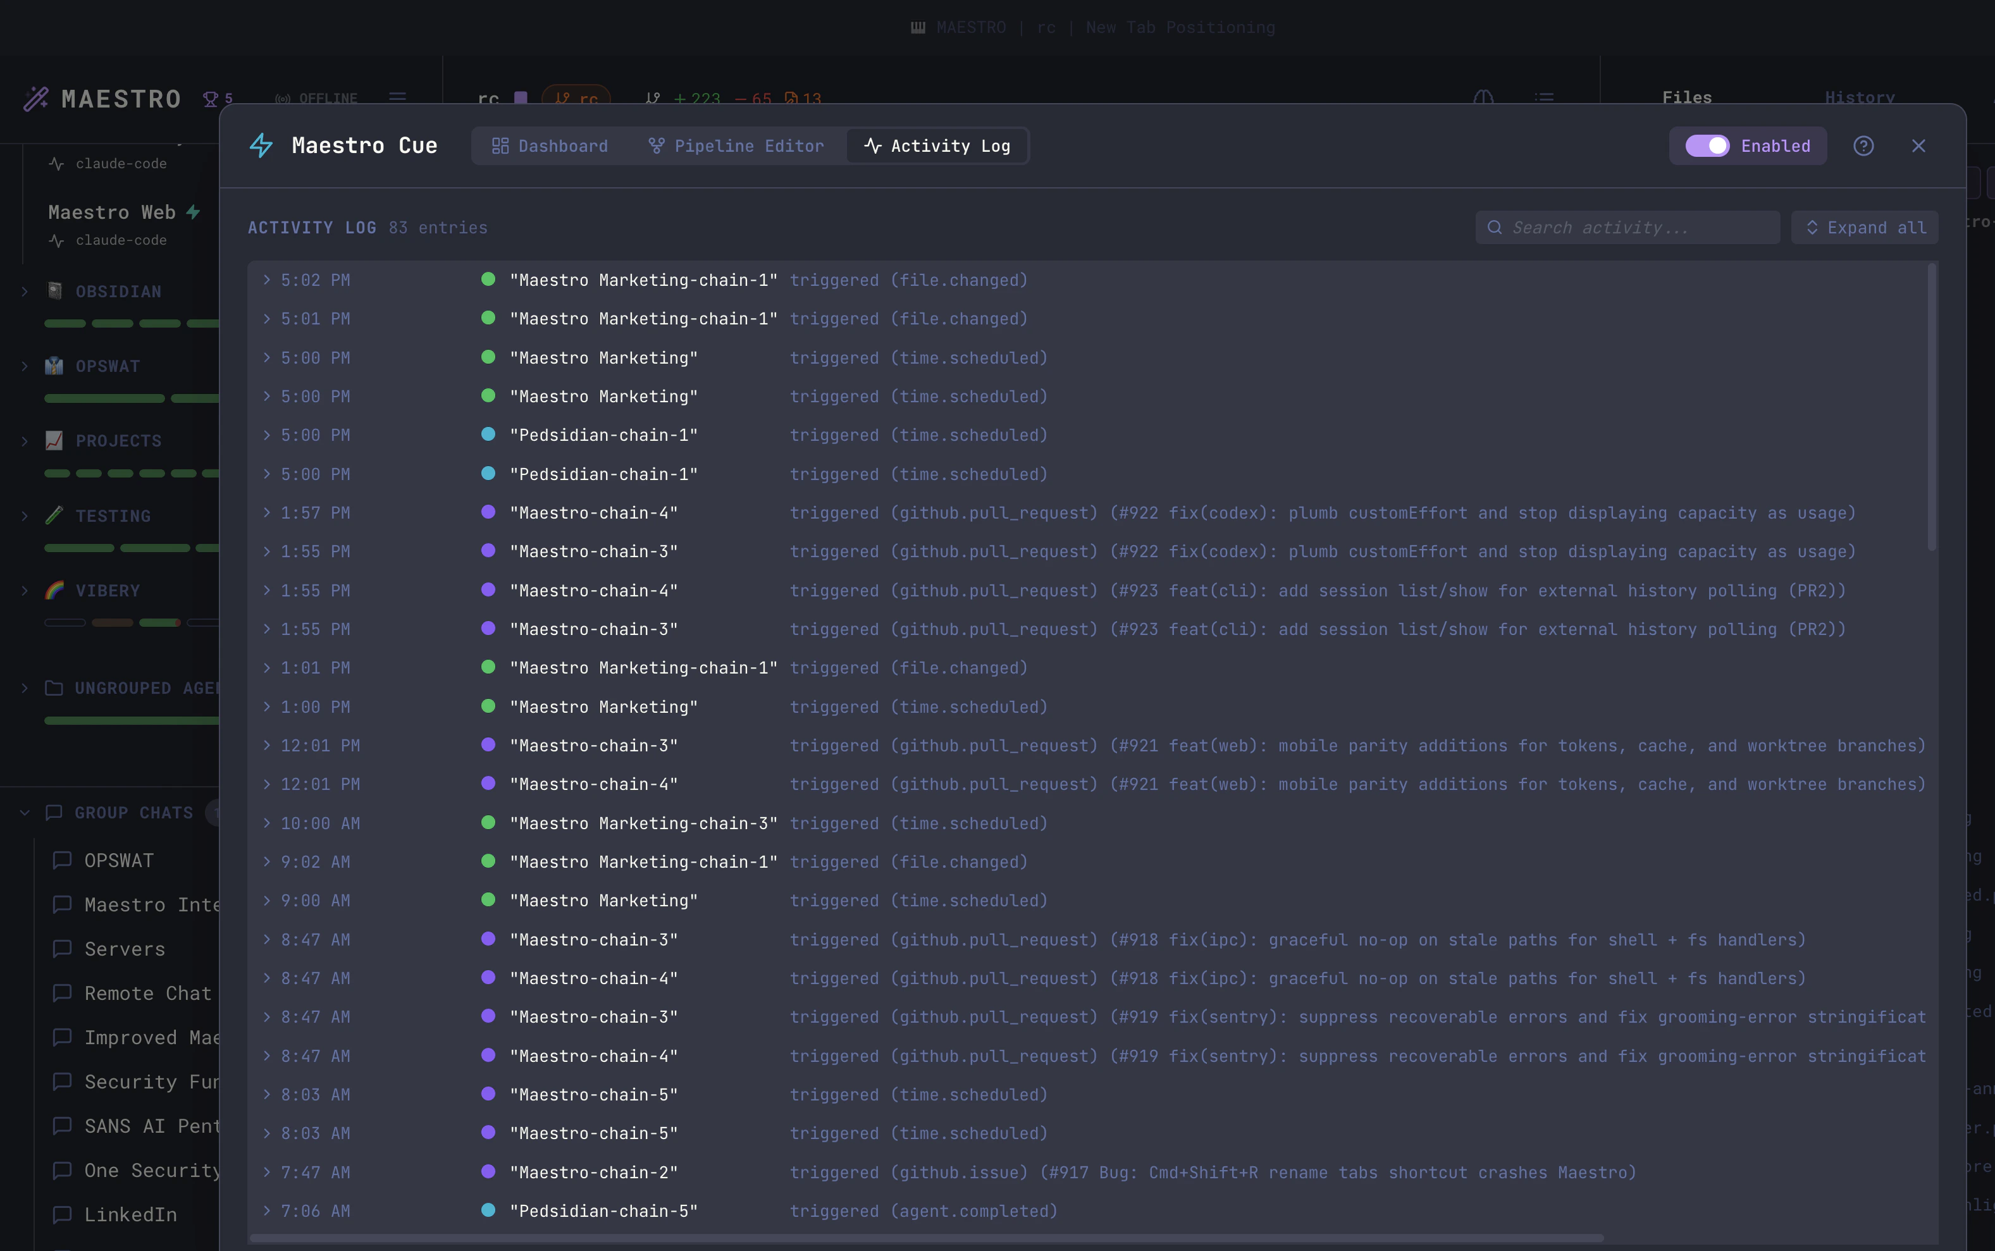This screenshot has height=1251, width=1995.
Task: Click first green progress pill under OBSIDIAN
Action: pos(65,324)
